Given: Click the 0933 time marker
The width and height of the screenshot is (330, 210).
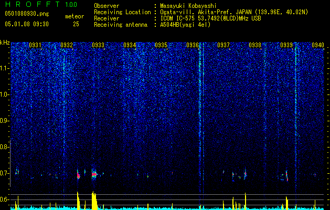Looking at the screenshot, I should click(x=98, y=45).
